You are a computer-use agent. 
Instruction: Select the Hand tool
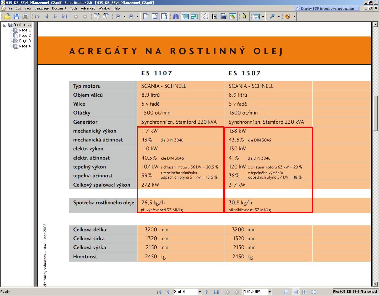[x=205, y=17]
